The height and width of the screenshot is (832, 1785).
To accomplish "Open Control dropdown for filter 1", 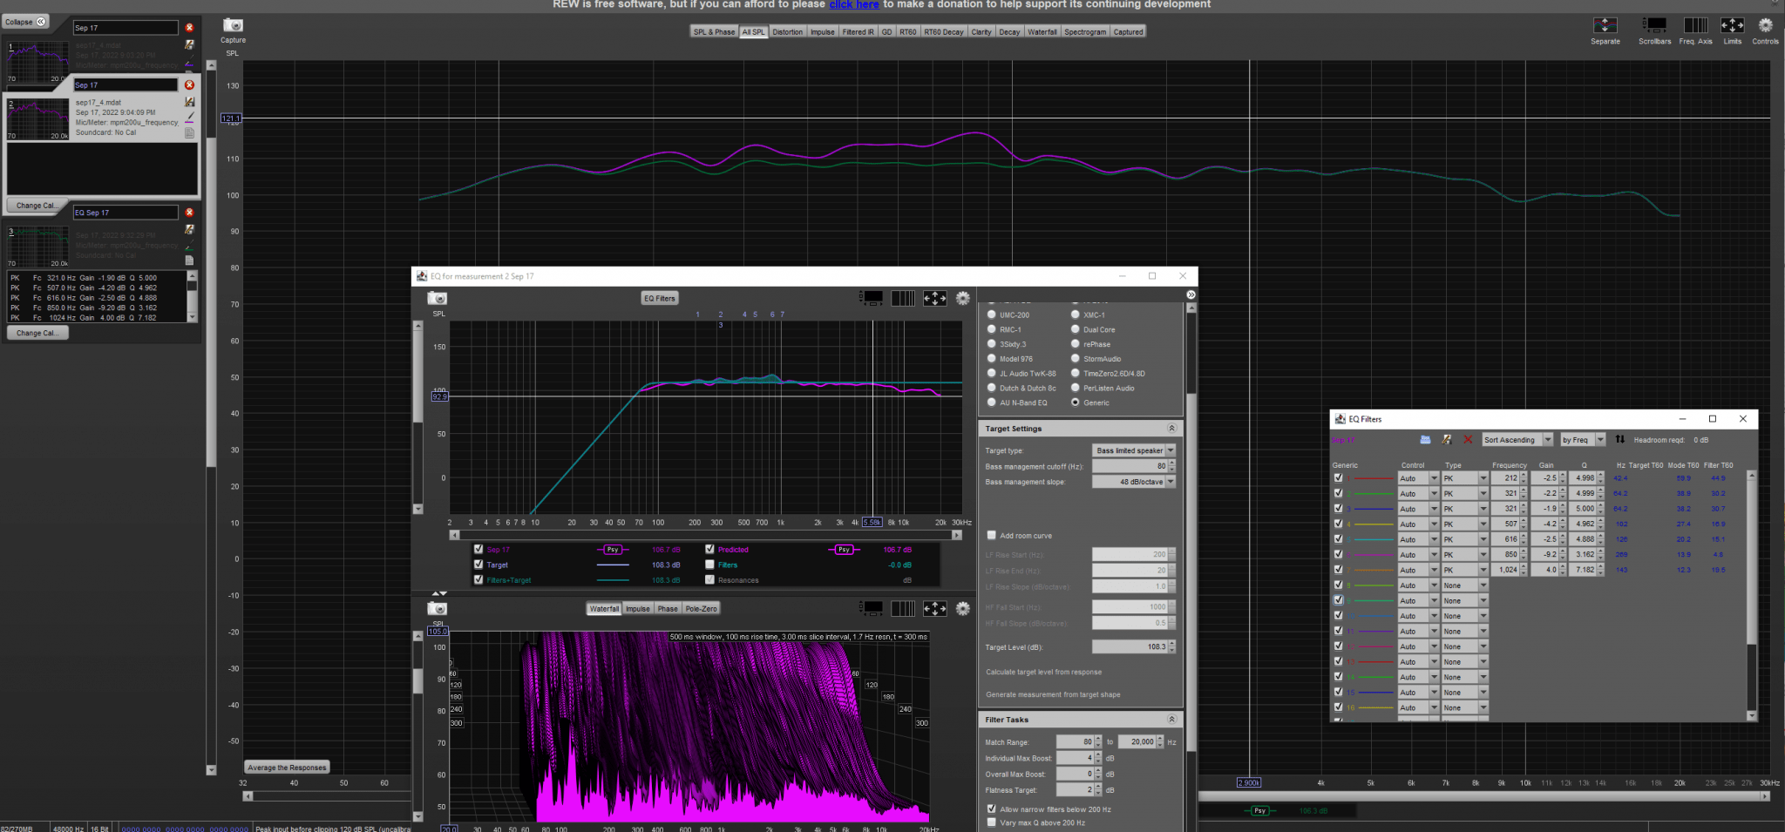I will [1418, 478].
